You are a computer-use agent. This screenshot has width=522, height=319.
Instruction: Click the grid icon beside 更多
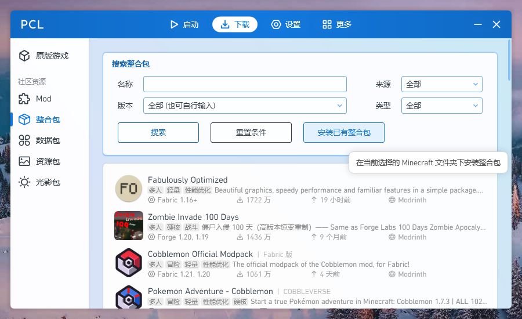tap(327, 24)
